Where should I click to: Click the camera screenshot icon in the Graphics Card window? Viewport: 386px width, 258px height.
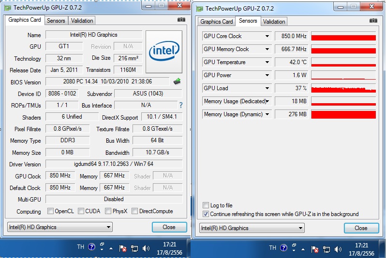(181, 20)
